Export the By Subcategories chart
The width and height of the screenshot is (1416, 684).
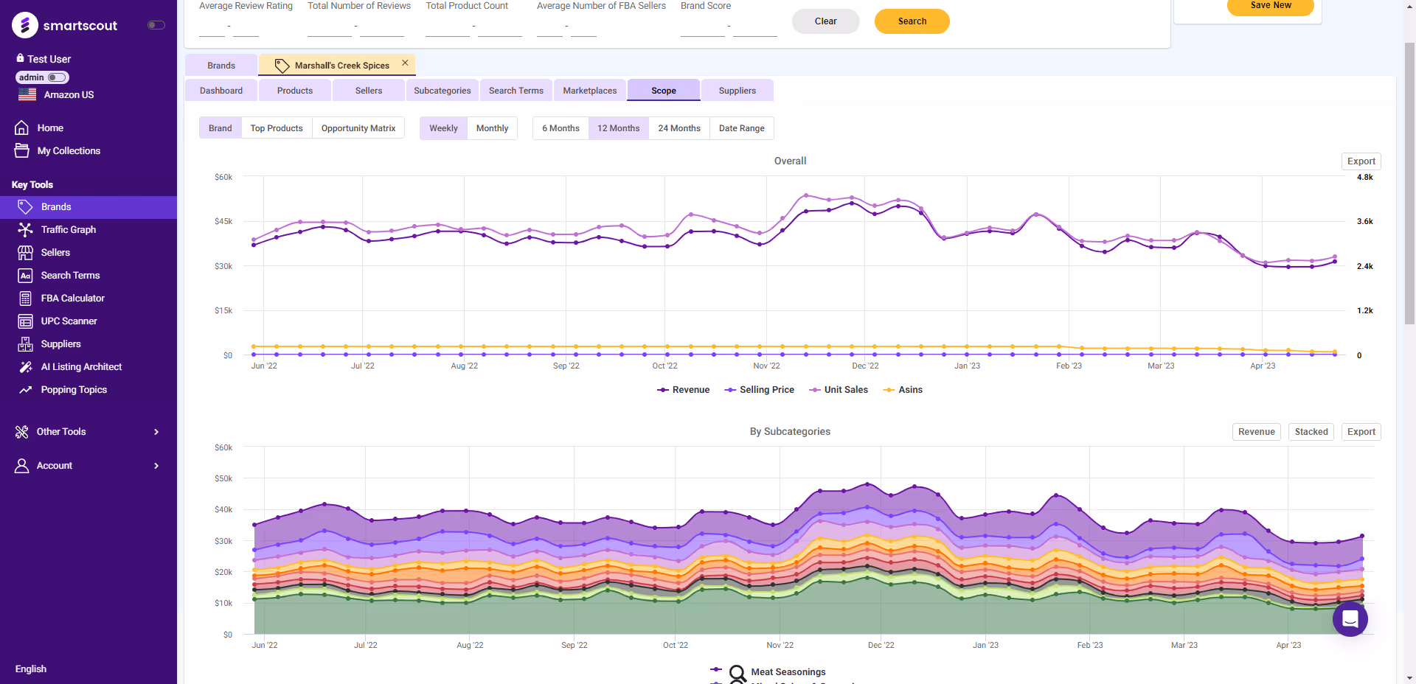tap(1361, 432)
